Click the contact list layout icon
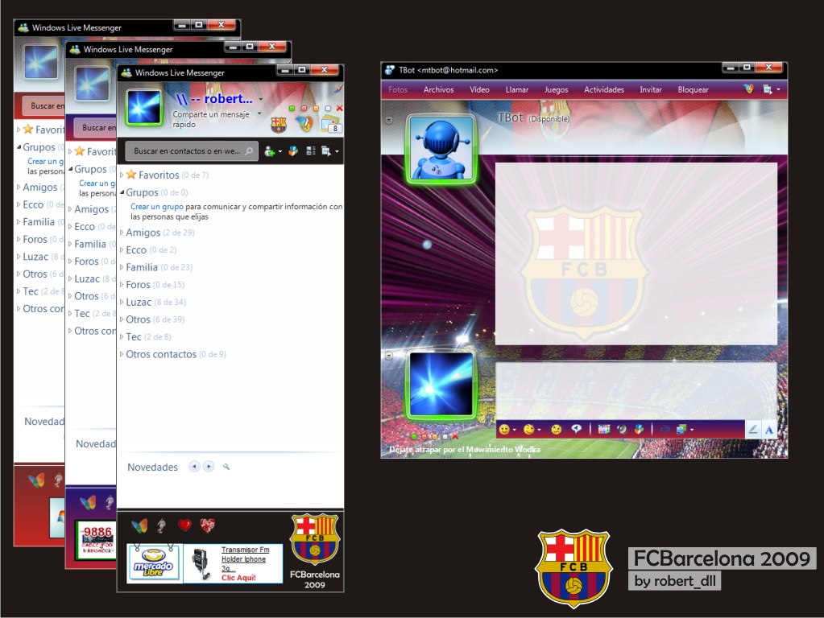This screenshot has height=618, width=824. click(311, 151)
